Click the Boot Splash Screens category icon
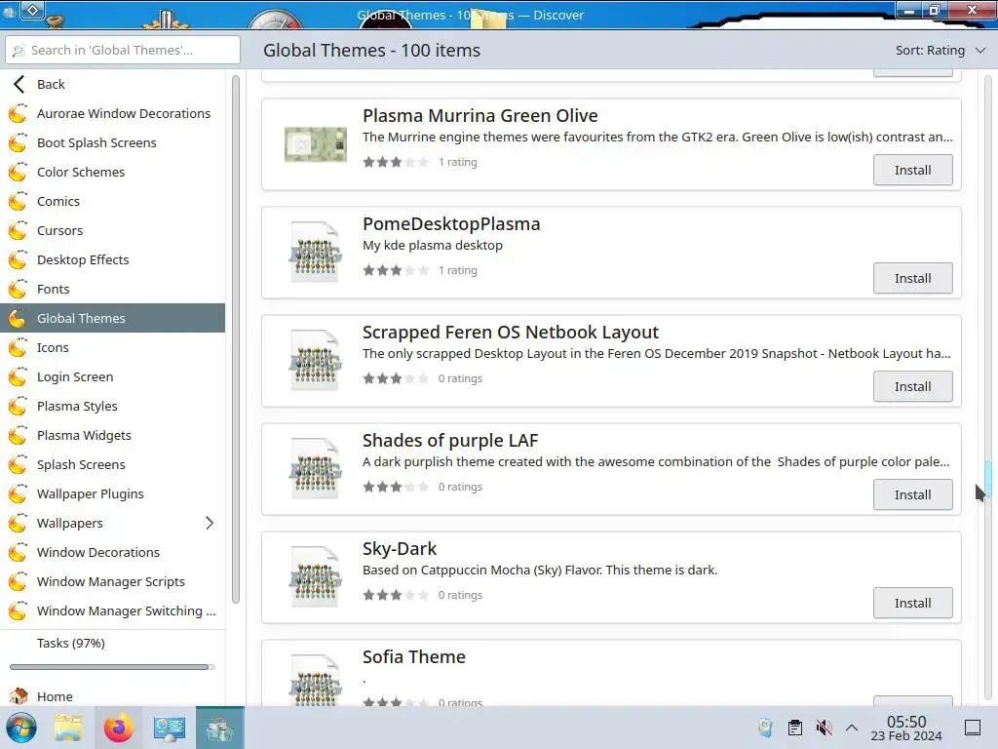Image resolution: width=998 pixels, height=749 pixels. pyautogui.click(x=18, y=142)
